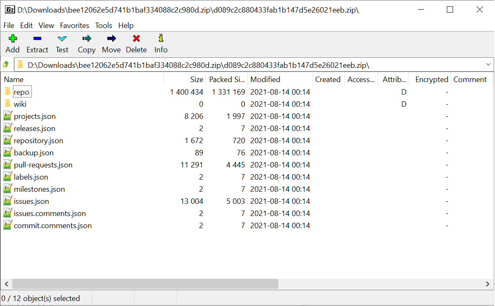Click the Add toolbar icon

point(13,39)
